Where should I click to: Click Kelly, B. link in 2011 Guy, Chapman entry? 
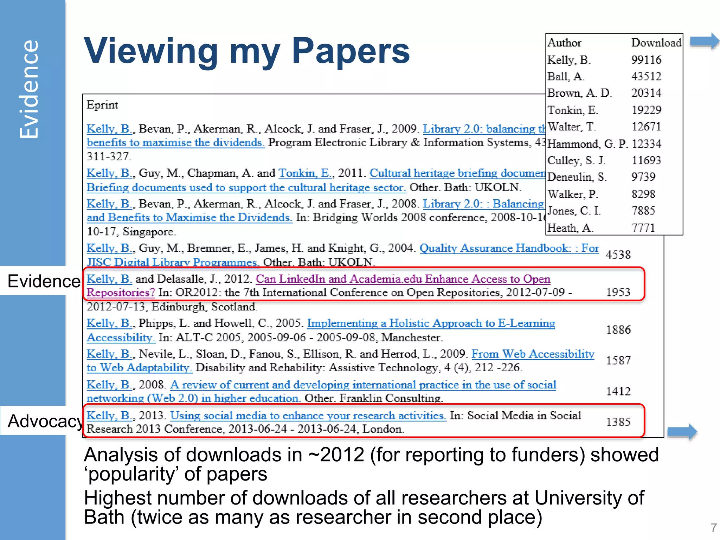tap(110, 173)
